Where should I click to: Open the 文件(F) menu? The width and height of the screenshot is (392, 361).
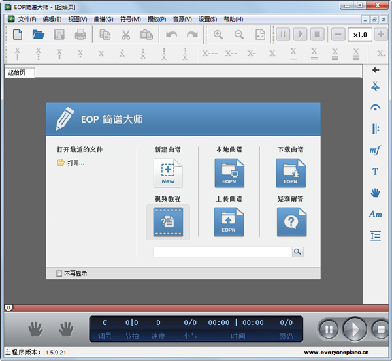27,19
